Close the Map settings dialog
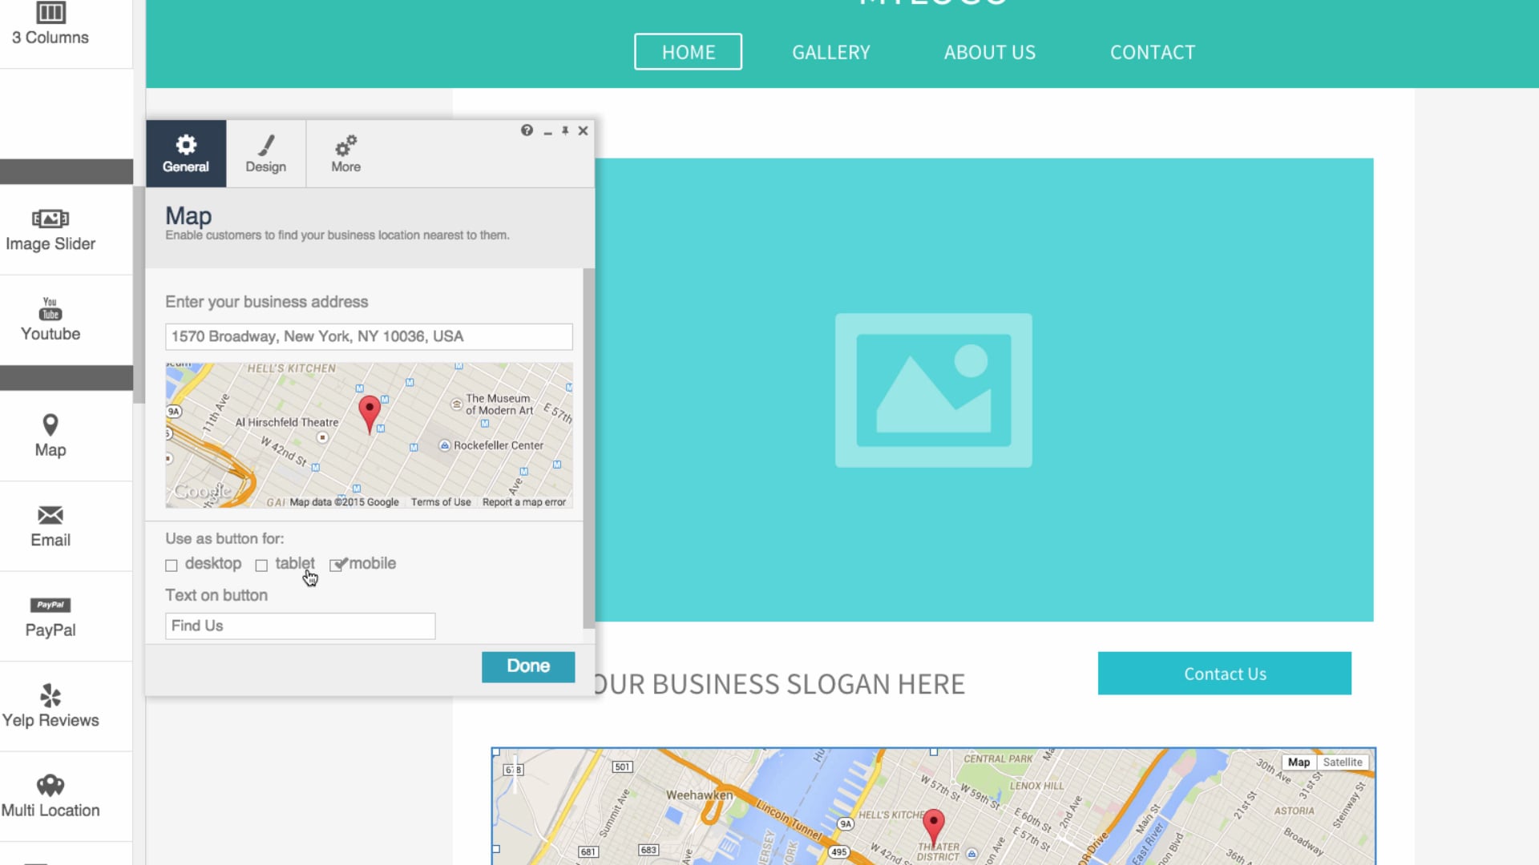The image size is (1539, 865). click(x=584, y=131)
